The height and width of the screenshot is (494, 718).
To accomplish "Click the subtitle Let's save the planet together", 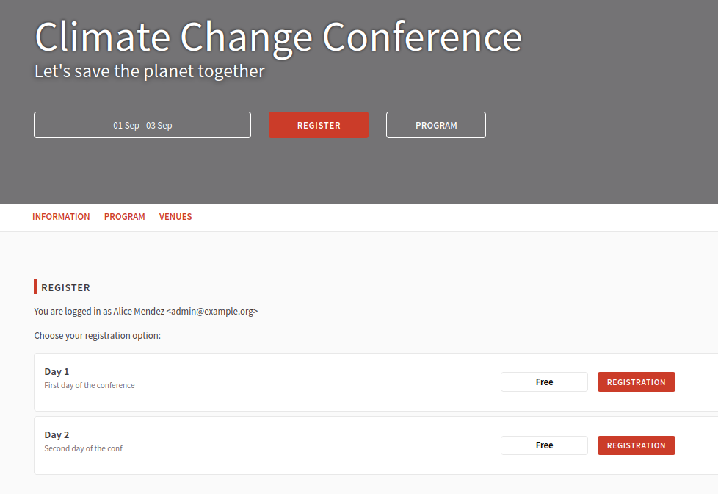I will coord(150,71).
